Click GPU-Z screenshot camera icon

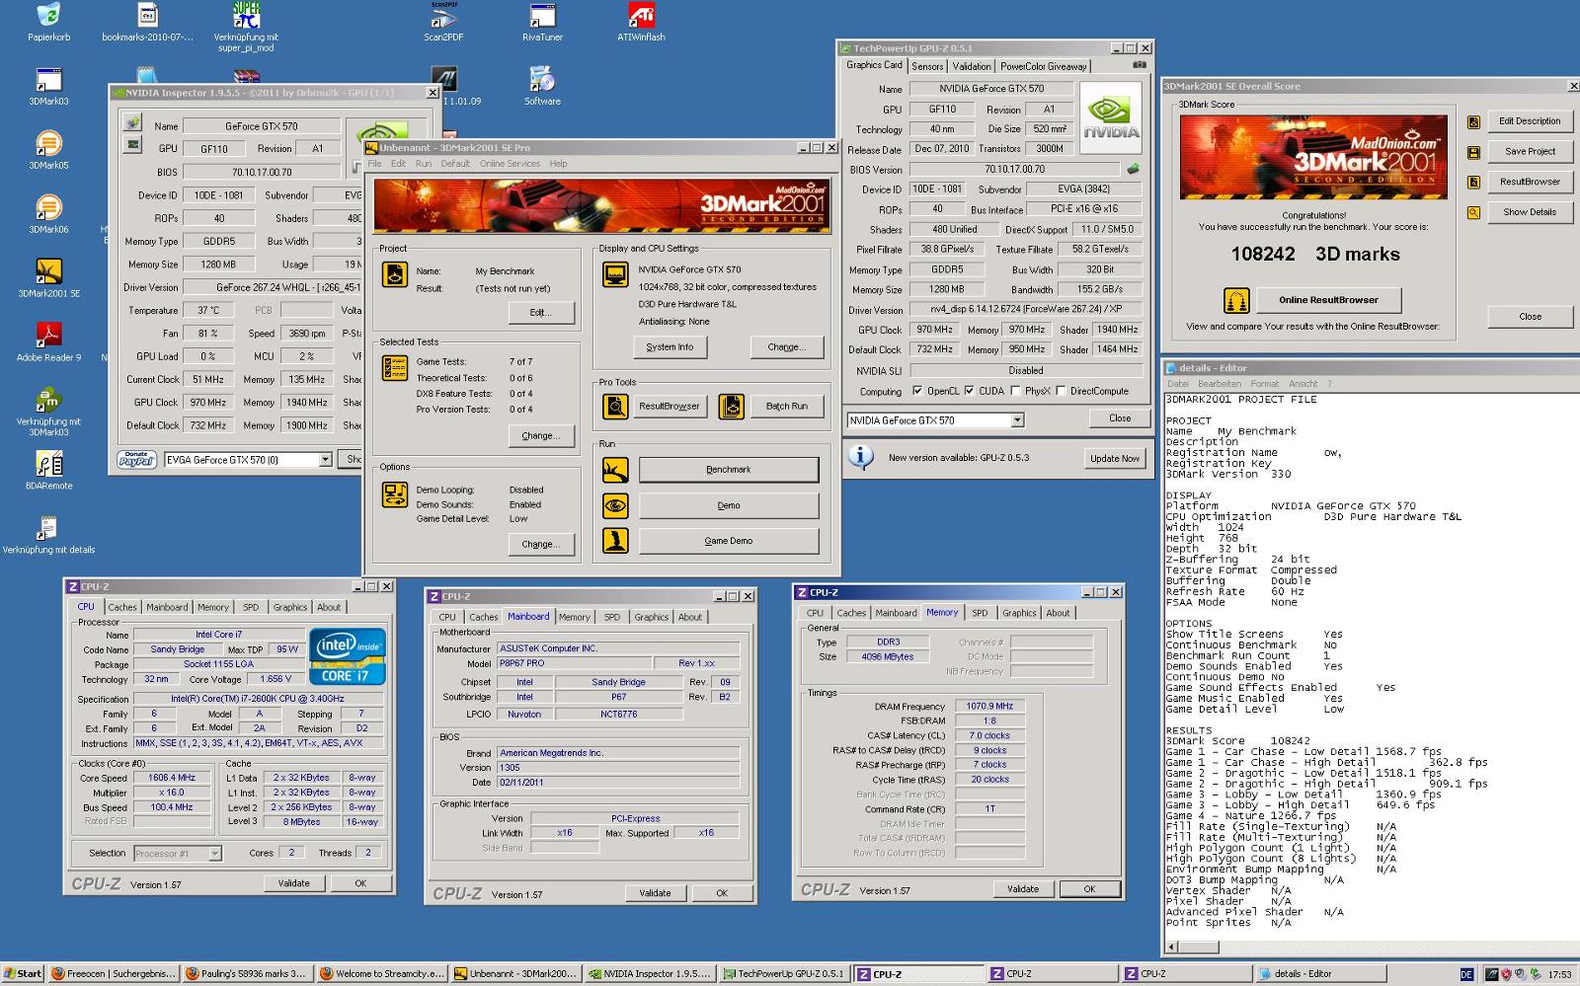click(1140, 65)
